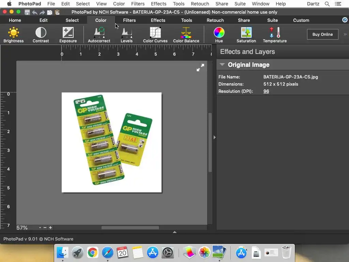The height and width of the screenshot is (262, 349).
Task: Open Launchpad rocket in the Dock
Action: (x=77, y=252)
